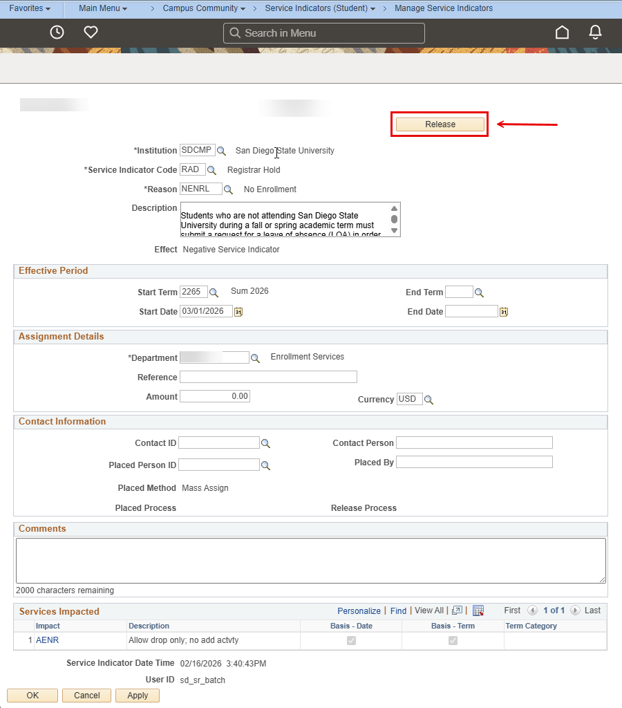Expand Service Indicators (Student) breadcrumb dropdown
This screenshot has width=622, height=708.
click(x=320, y=8)
